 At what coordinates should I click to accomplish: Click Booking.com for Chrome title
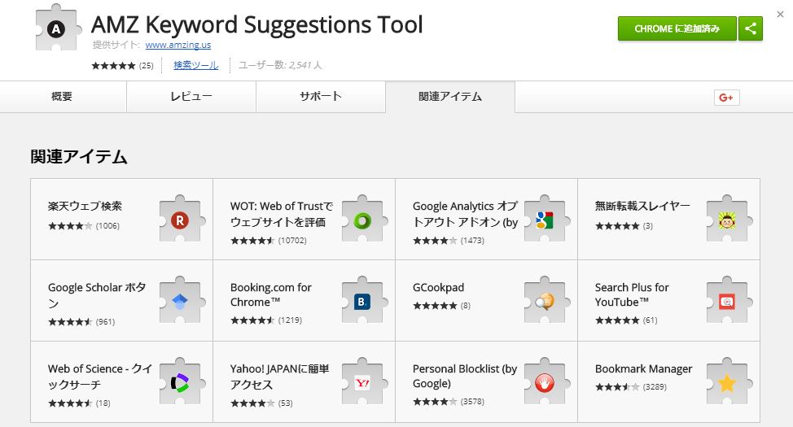[270, 294]
